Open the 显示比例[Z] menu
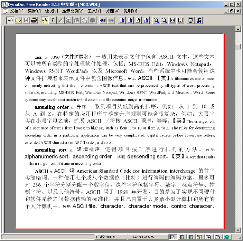 pos(73,11)
